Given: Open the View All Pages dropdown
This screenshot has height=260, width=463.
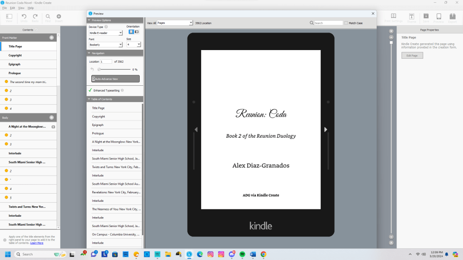Looking at the screenshot, I should point(175,23).
